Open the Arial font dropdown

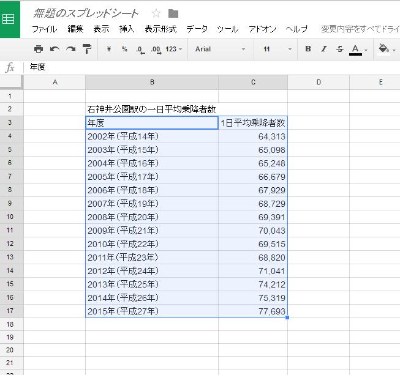[x=221, y=49]
